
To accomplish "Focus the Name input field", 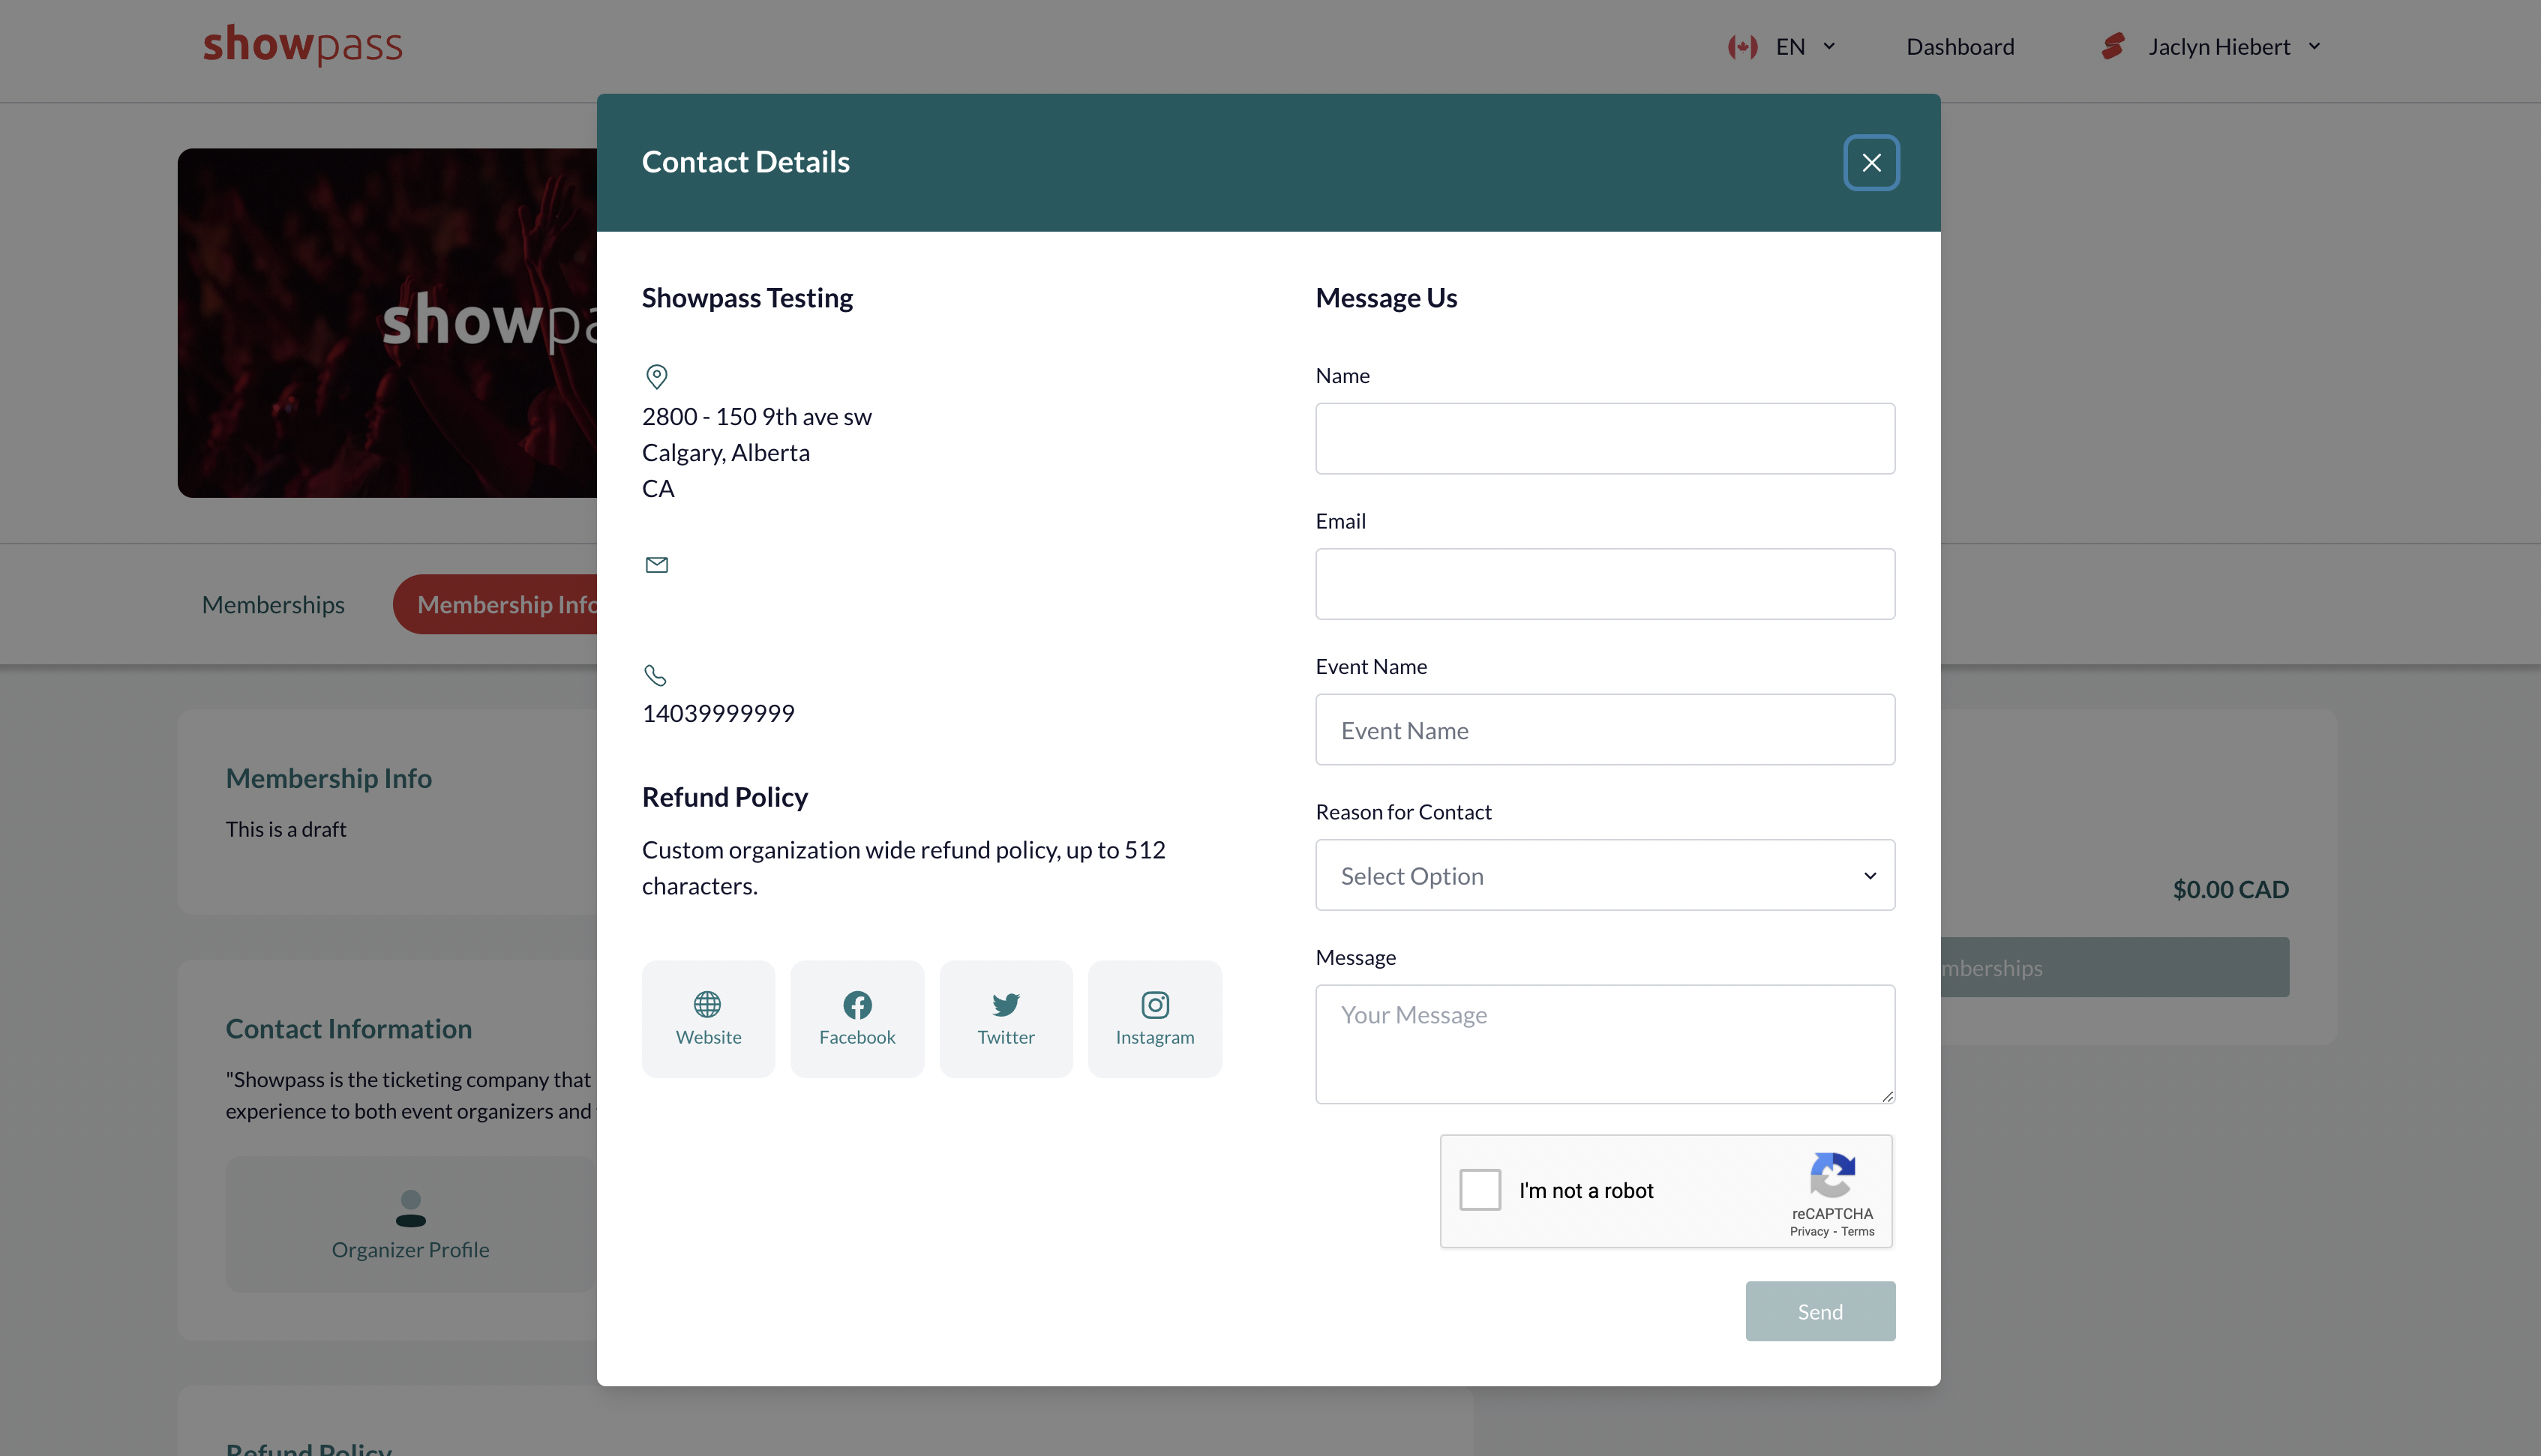I will click(1605, 438).
